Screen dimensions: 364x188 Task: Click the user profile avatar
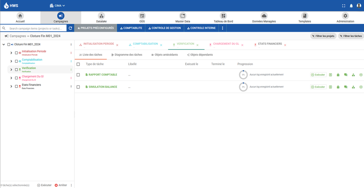click(359, 6)
